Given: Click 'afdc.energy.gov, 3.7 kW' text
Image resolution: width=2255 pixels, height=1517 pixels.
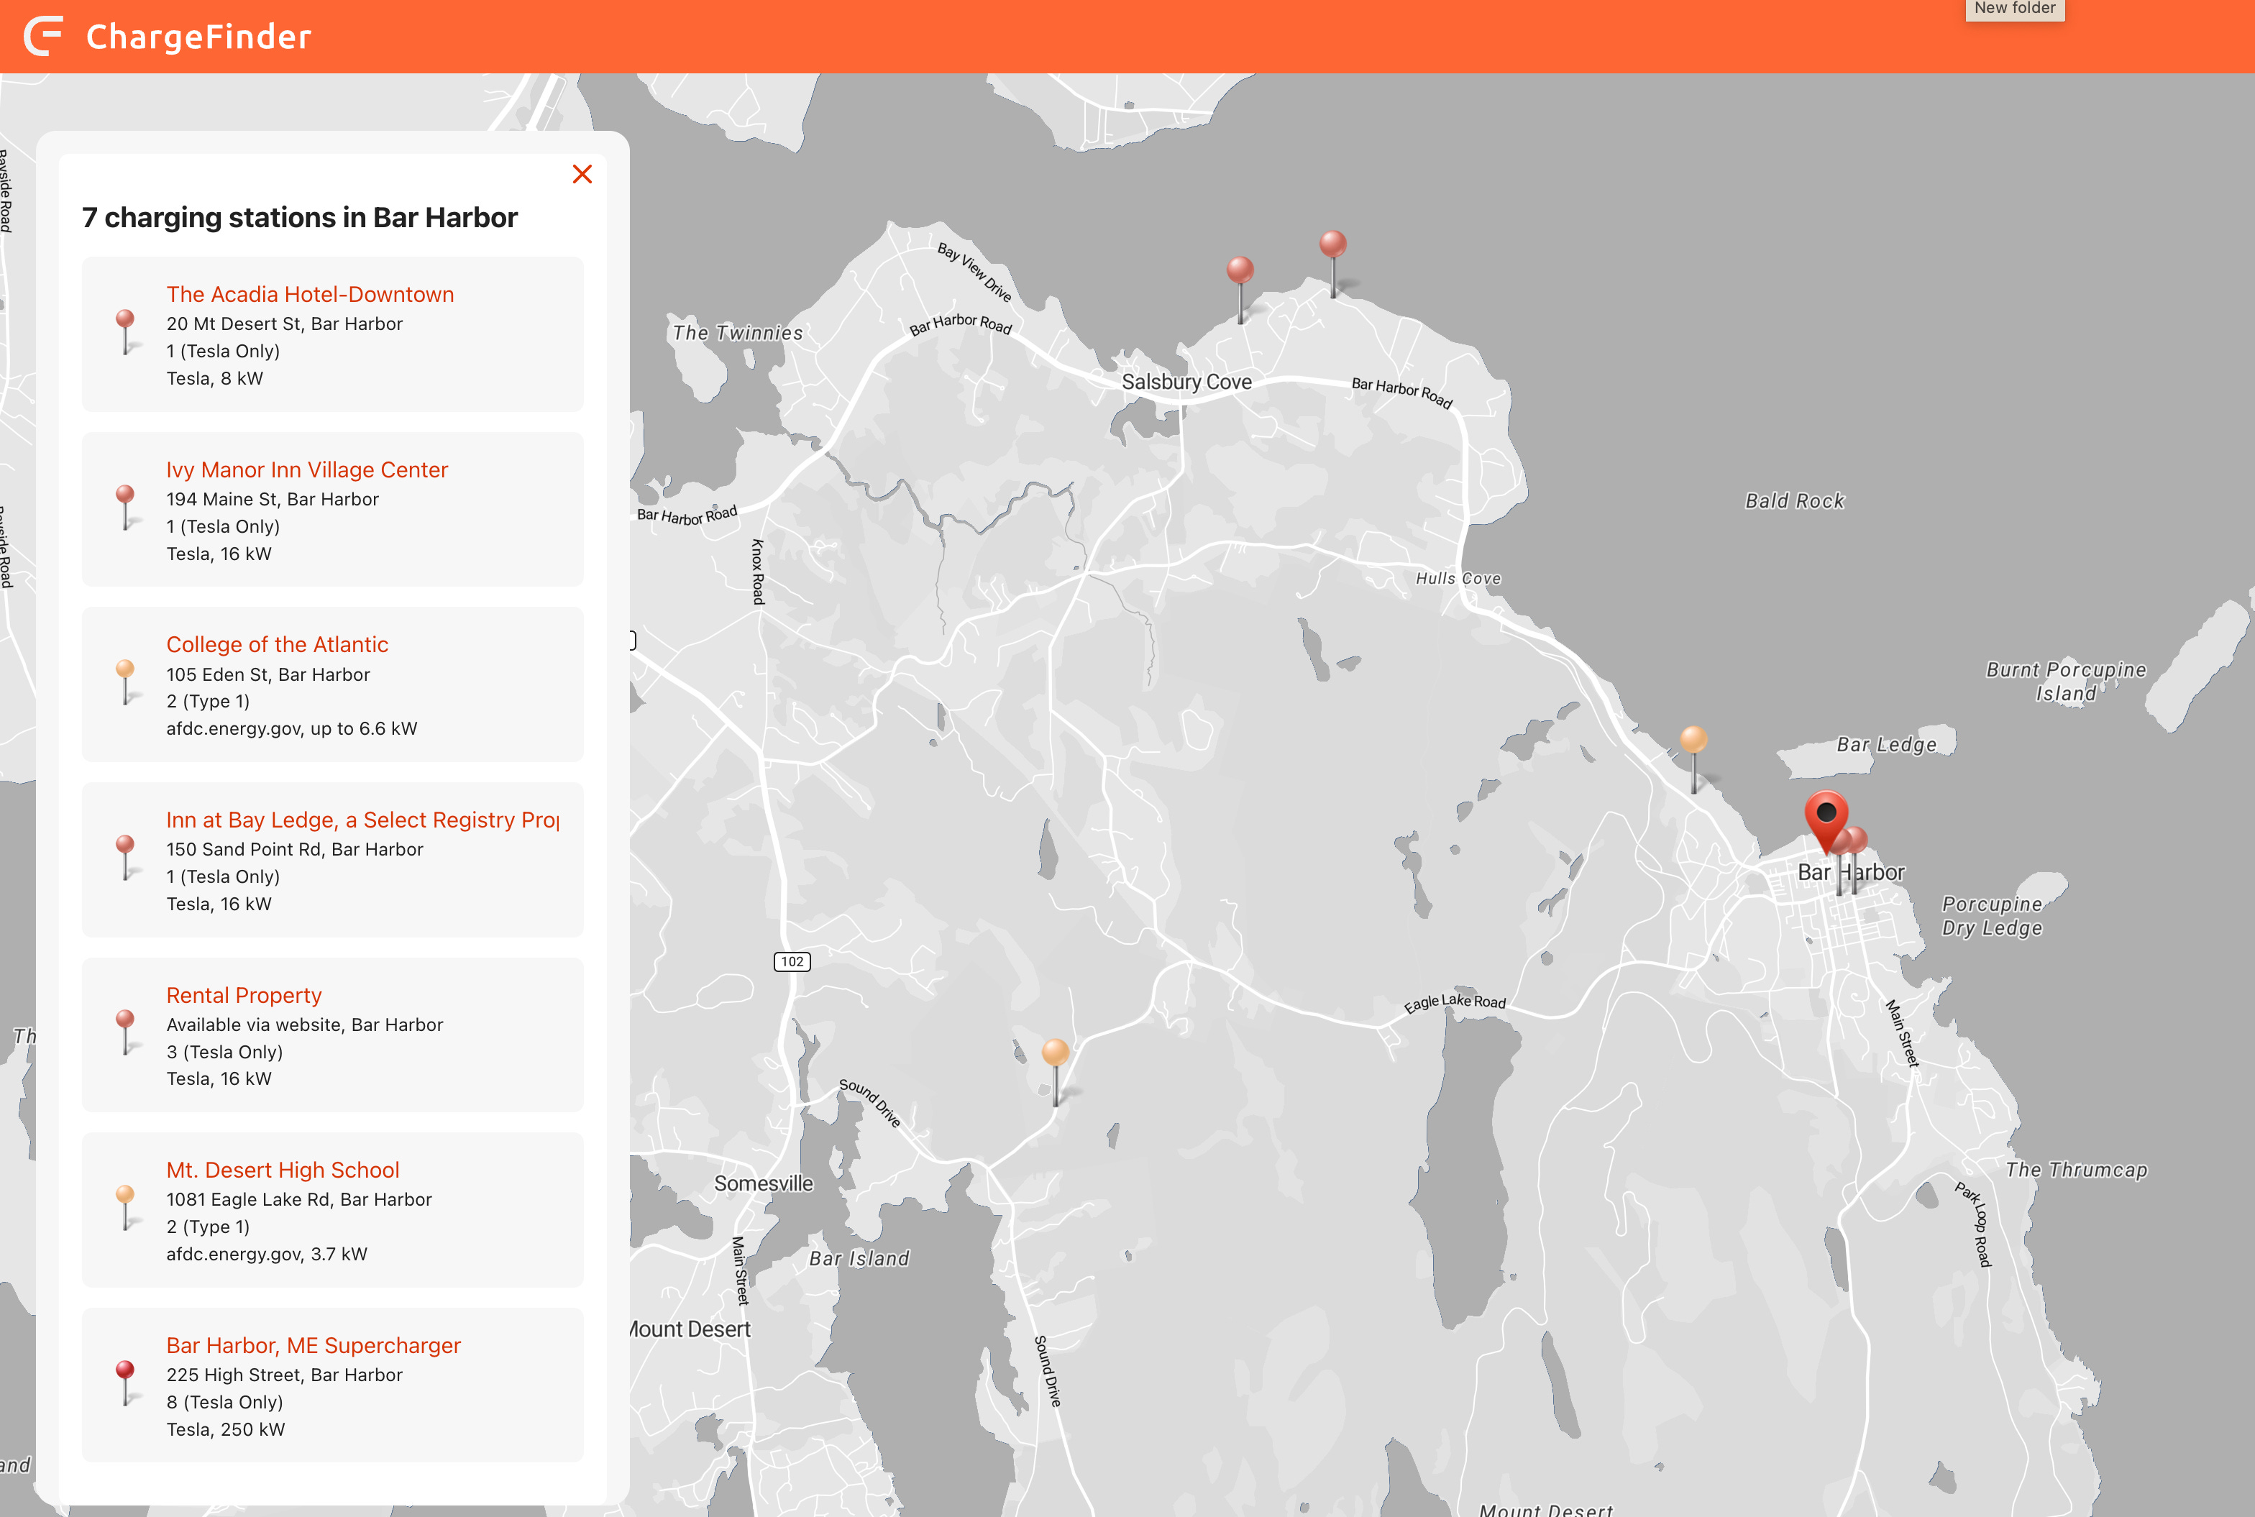Looking at the screenshot, I should [x=267, y=1253].
